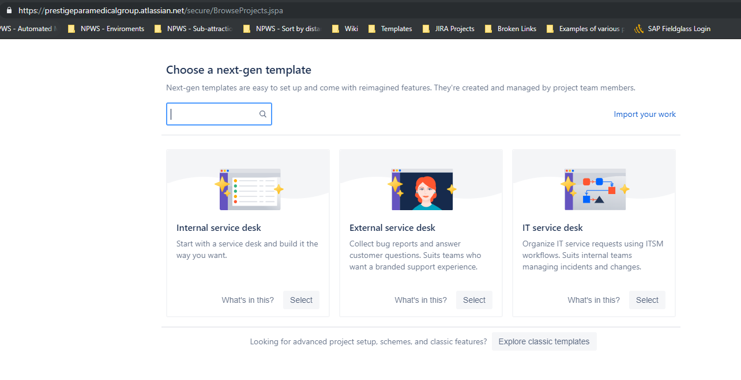Viewport: 741px width, 380px height.
Task: Click the External service desk avatar illustration
Action: click(420, 189)
